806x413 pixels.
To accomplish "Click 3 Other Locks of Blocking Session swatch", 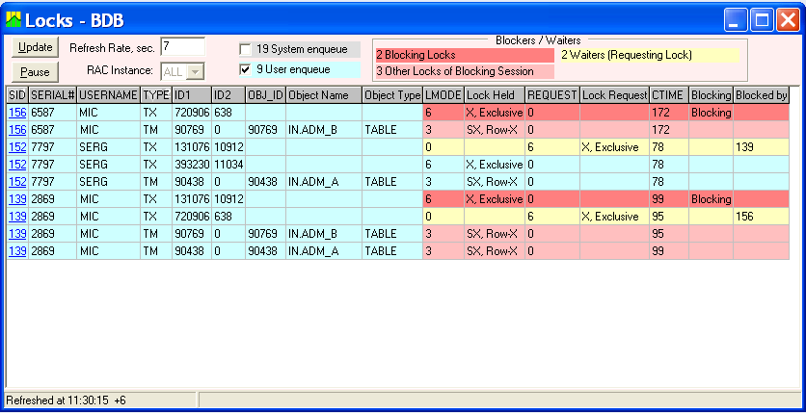I will [464, 71].
